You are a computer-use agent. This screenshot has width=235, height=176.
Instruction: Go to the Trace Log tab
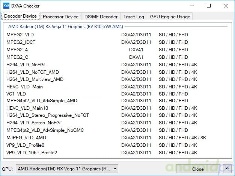click(134, 16)
